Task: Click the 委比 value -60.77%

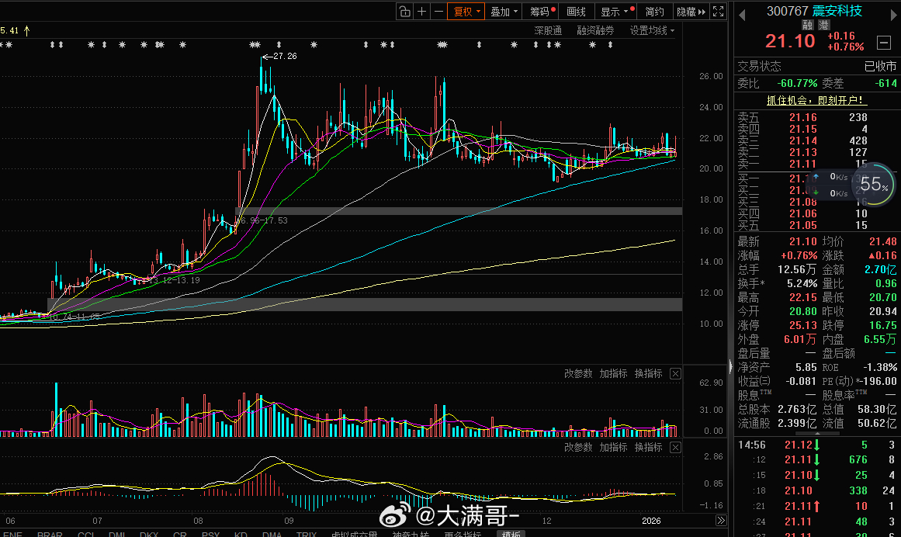Action: (797, 83)
